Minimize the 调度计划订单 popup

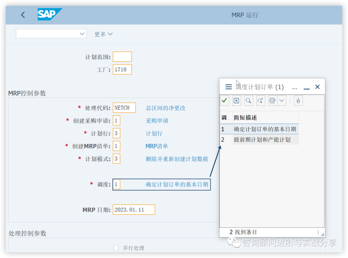tap(306, 88)
